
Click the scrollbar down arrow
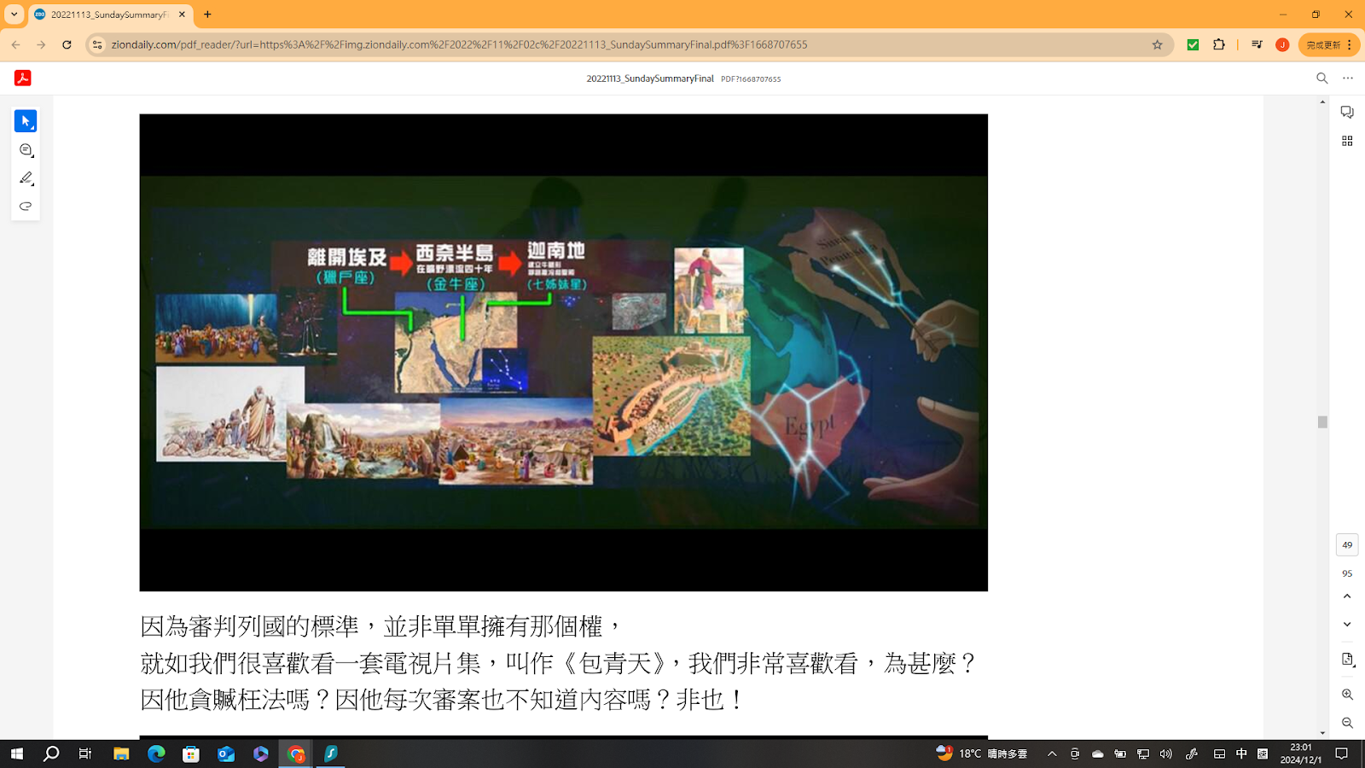(1322, 732)
